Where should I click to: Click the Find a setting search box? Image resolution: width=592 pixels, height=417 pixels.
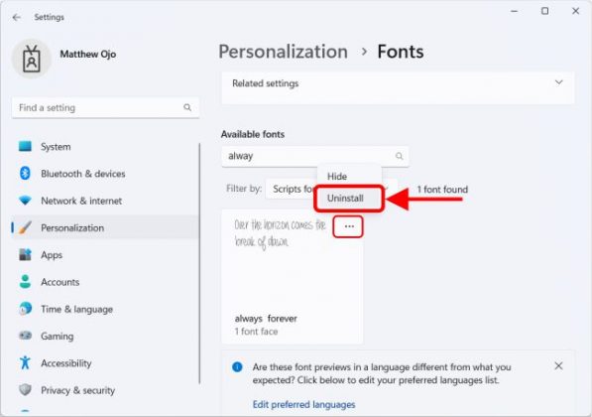click(105, 108)
